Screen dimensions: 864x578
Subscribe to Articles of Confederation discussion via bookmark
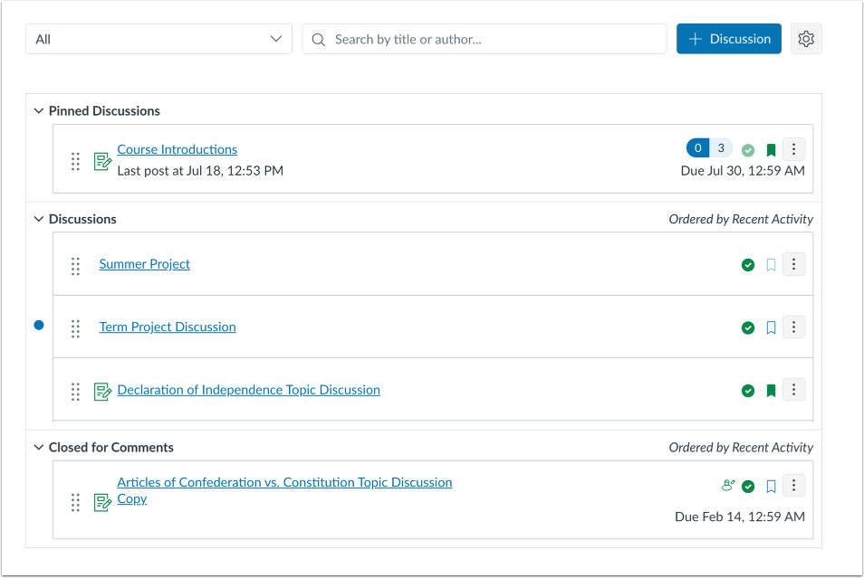click(771, 486)
